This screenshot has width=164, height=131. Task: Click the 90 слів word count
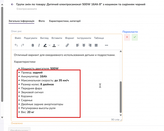(x=115, y=119)
